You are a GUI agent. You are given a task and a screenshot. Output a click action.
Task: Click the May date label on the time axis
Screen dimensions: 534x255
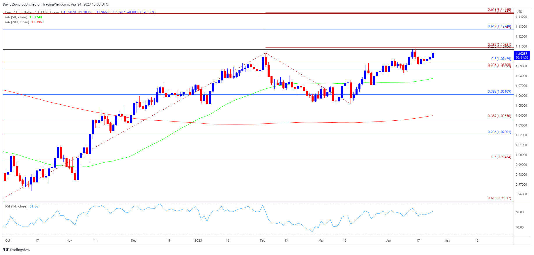pyautogui.click(x=447, y=240)
